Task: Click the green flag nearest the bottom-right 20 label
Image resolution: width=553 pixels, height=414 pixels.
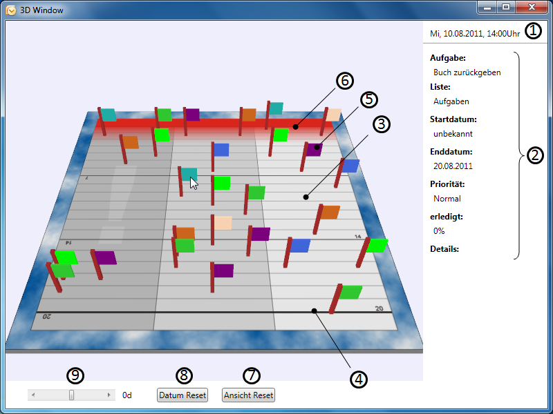Action: [x=350, y=292]
